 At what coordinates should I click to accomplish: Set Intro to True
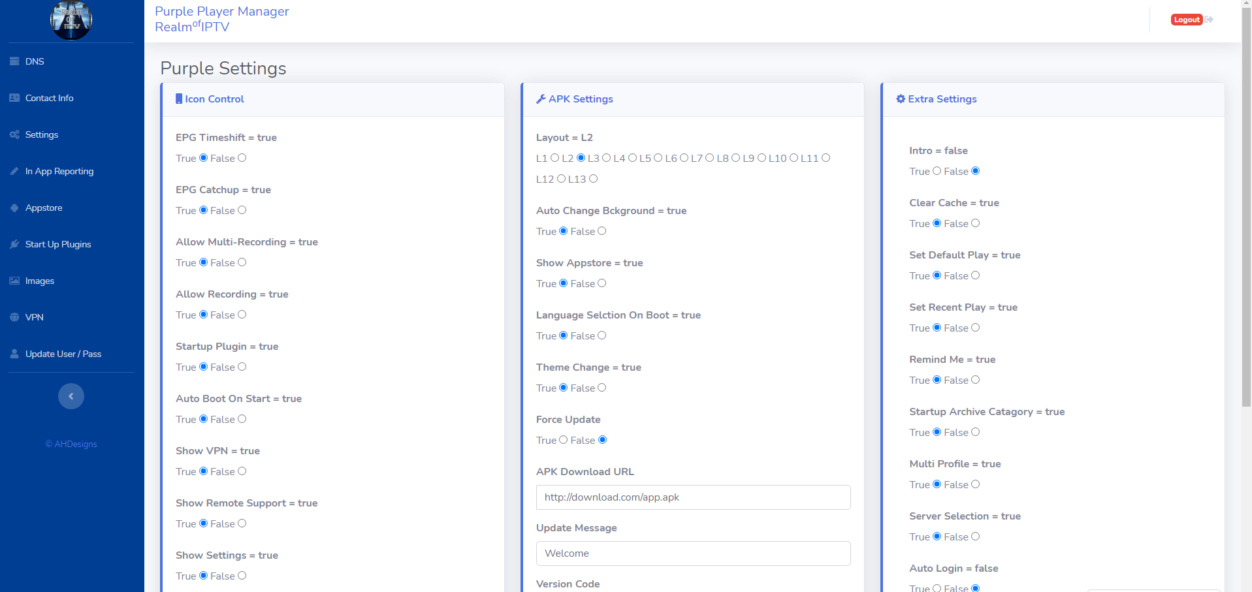pyautogui.click(x=937, y=171)
